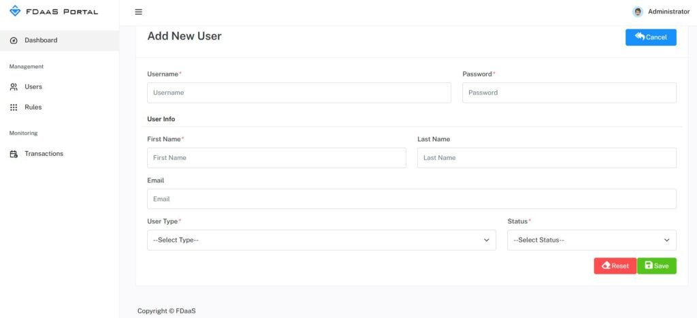Click the FDaaS Portal logo icon
The width and height of the screenshot is (697, 318).
tap(15, 12)
